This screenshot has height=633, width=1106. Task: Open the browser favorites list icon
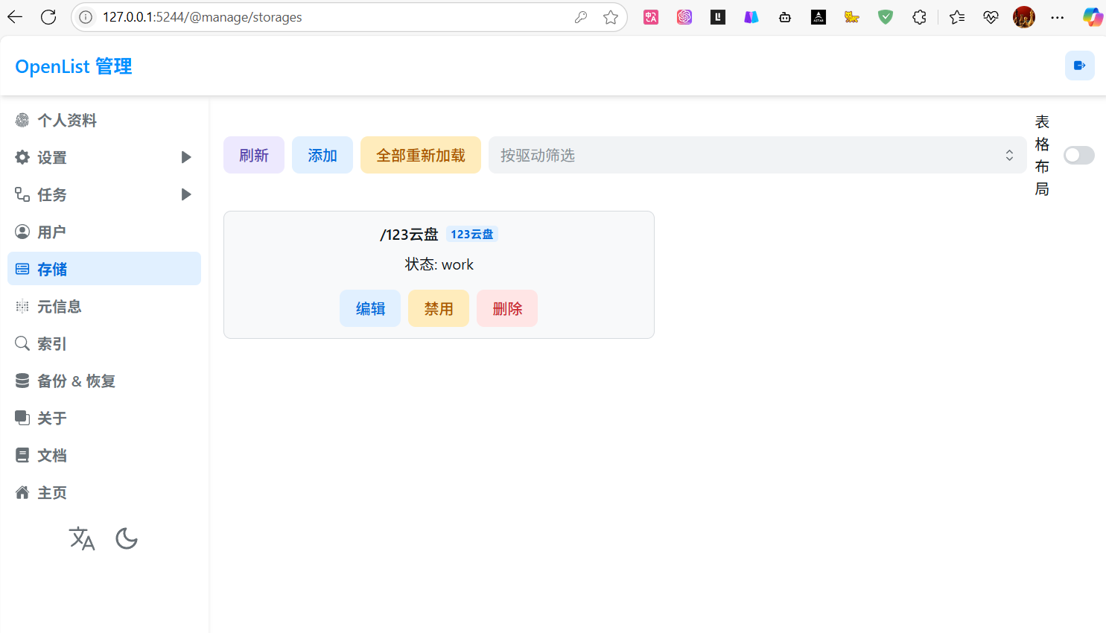tap(957, 17)
